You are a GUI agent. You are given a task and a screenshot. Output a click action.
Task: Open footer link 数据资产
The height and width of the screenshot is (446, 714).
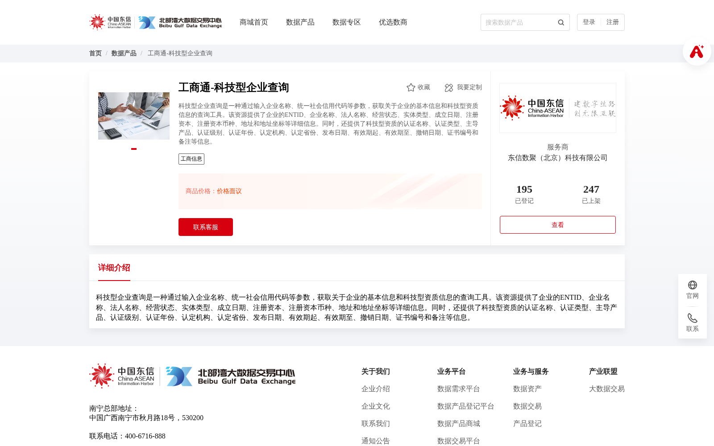[527, 389]
